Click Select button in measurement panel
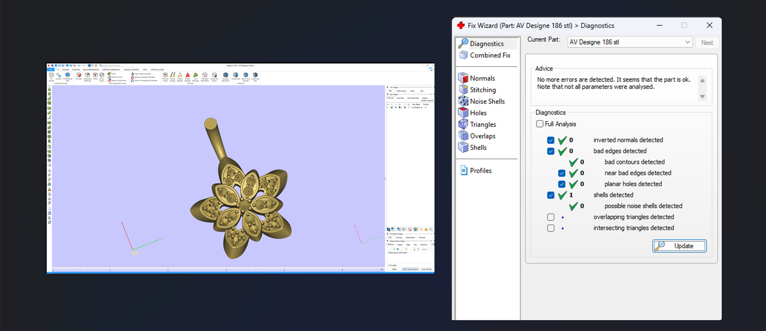766x331 pixels. click(x=394, y=269)
